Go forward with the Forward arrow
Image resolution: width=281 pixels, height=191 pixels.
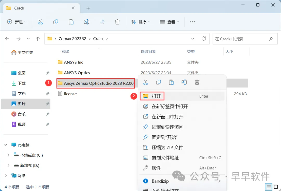point(18,39)
